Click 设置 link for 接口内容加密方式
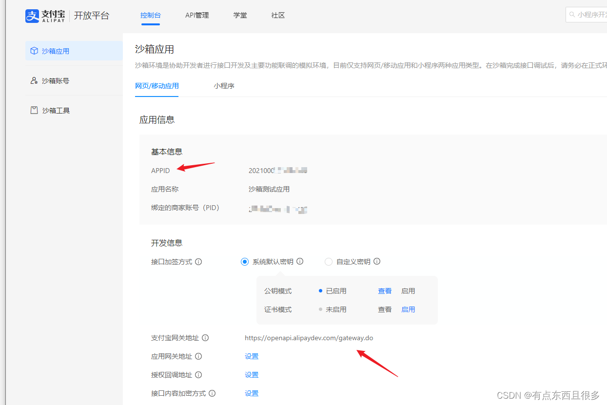Image resolution: width=607 pixels, height=405 pixels. click(252, 393)
